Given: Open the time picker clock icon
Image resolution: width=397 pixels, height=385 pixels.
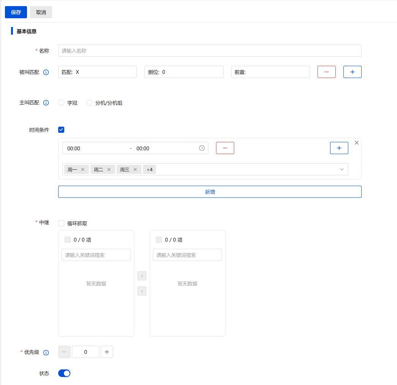Looking at the screenshot, I should [202, 148].
